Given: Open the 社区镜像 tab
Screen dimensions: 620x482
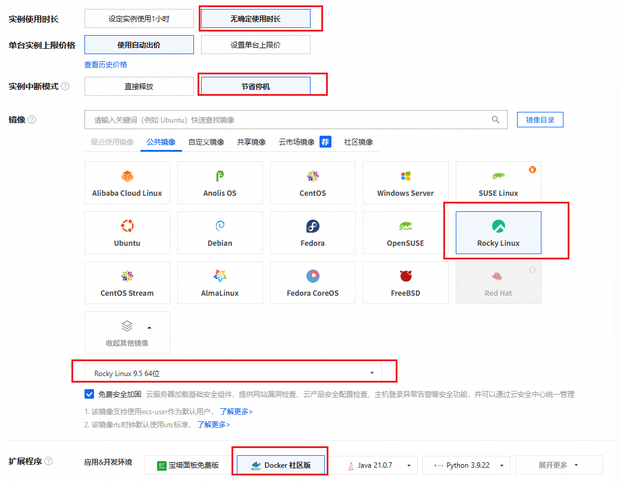Looking at the screenshot, I should point(358,142).
